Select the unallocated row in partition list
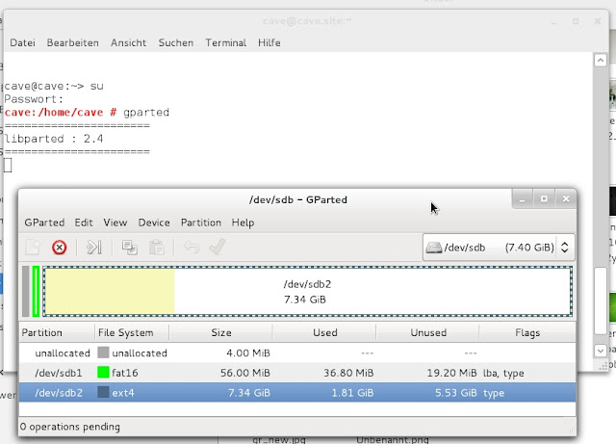 pyautogui.click(x=297, y=353)
